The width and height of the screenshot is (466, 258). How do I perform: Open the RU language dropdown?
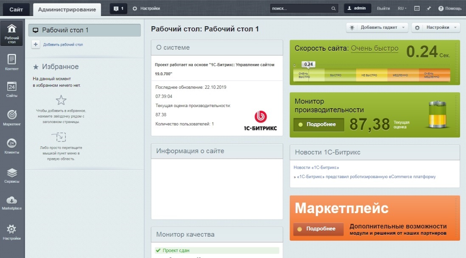click(x=402, y=8)
